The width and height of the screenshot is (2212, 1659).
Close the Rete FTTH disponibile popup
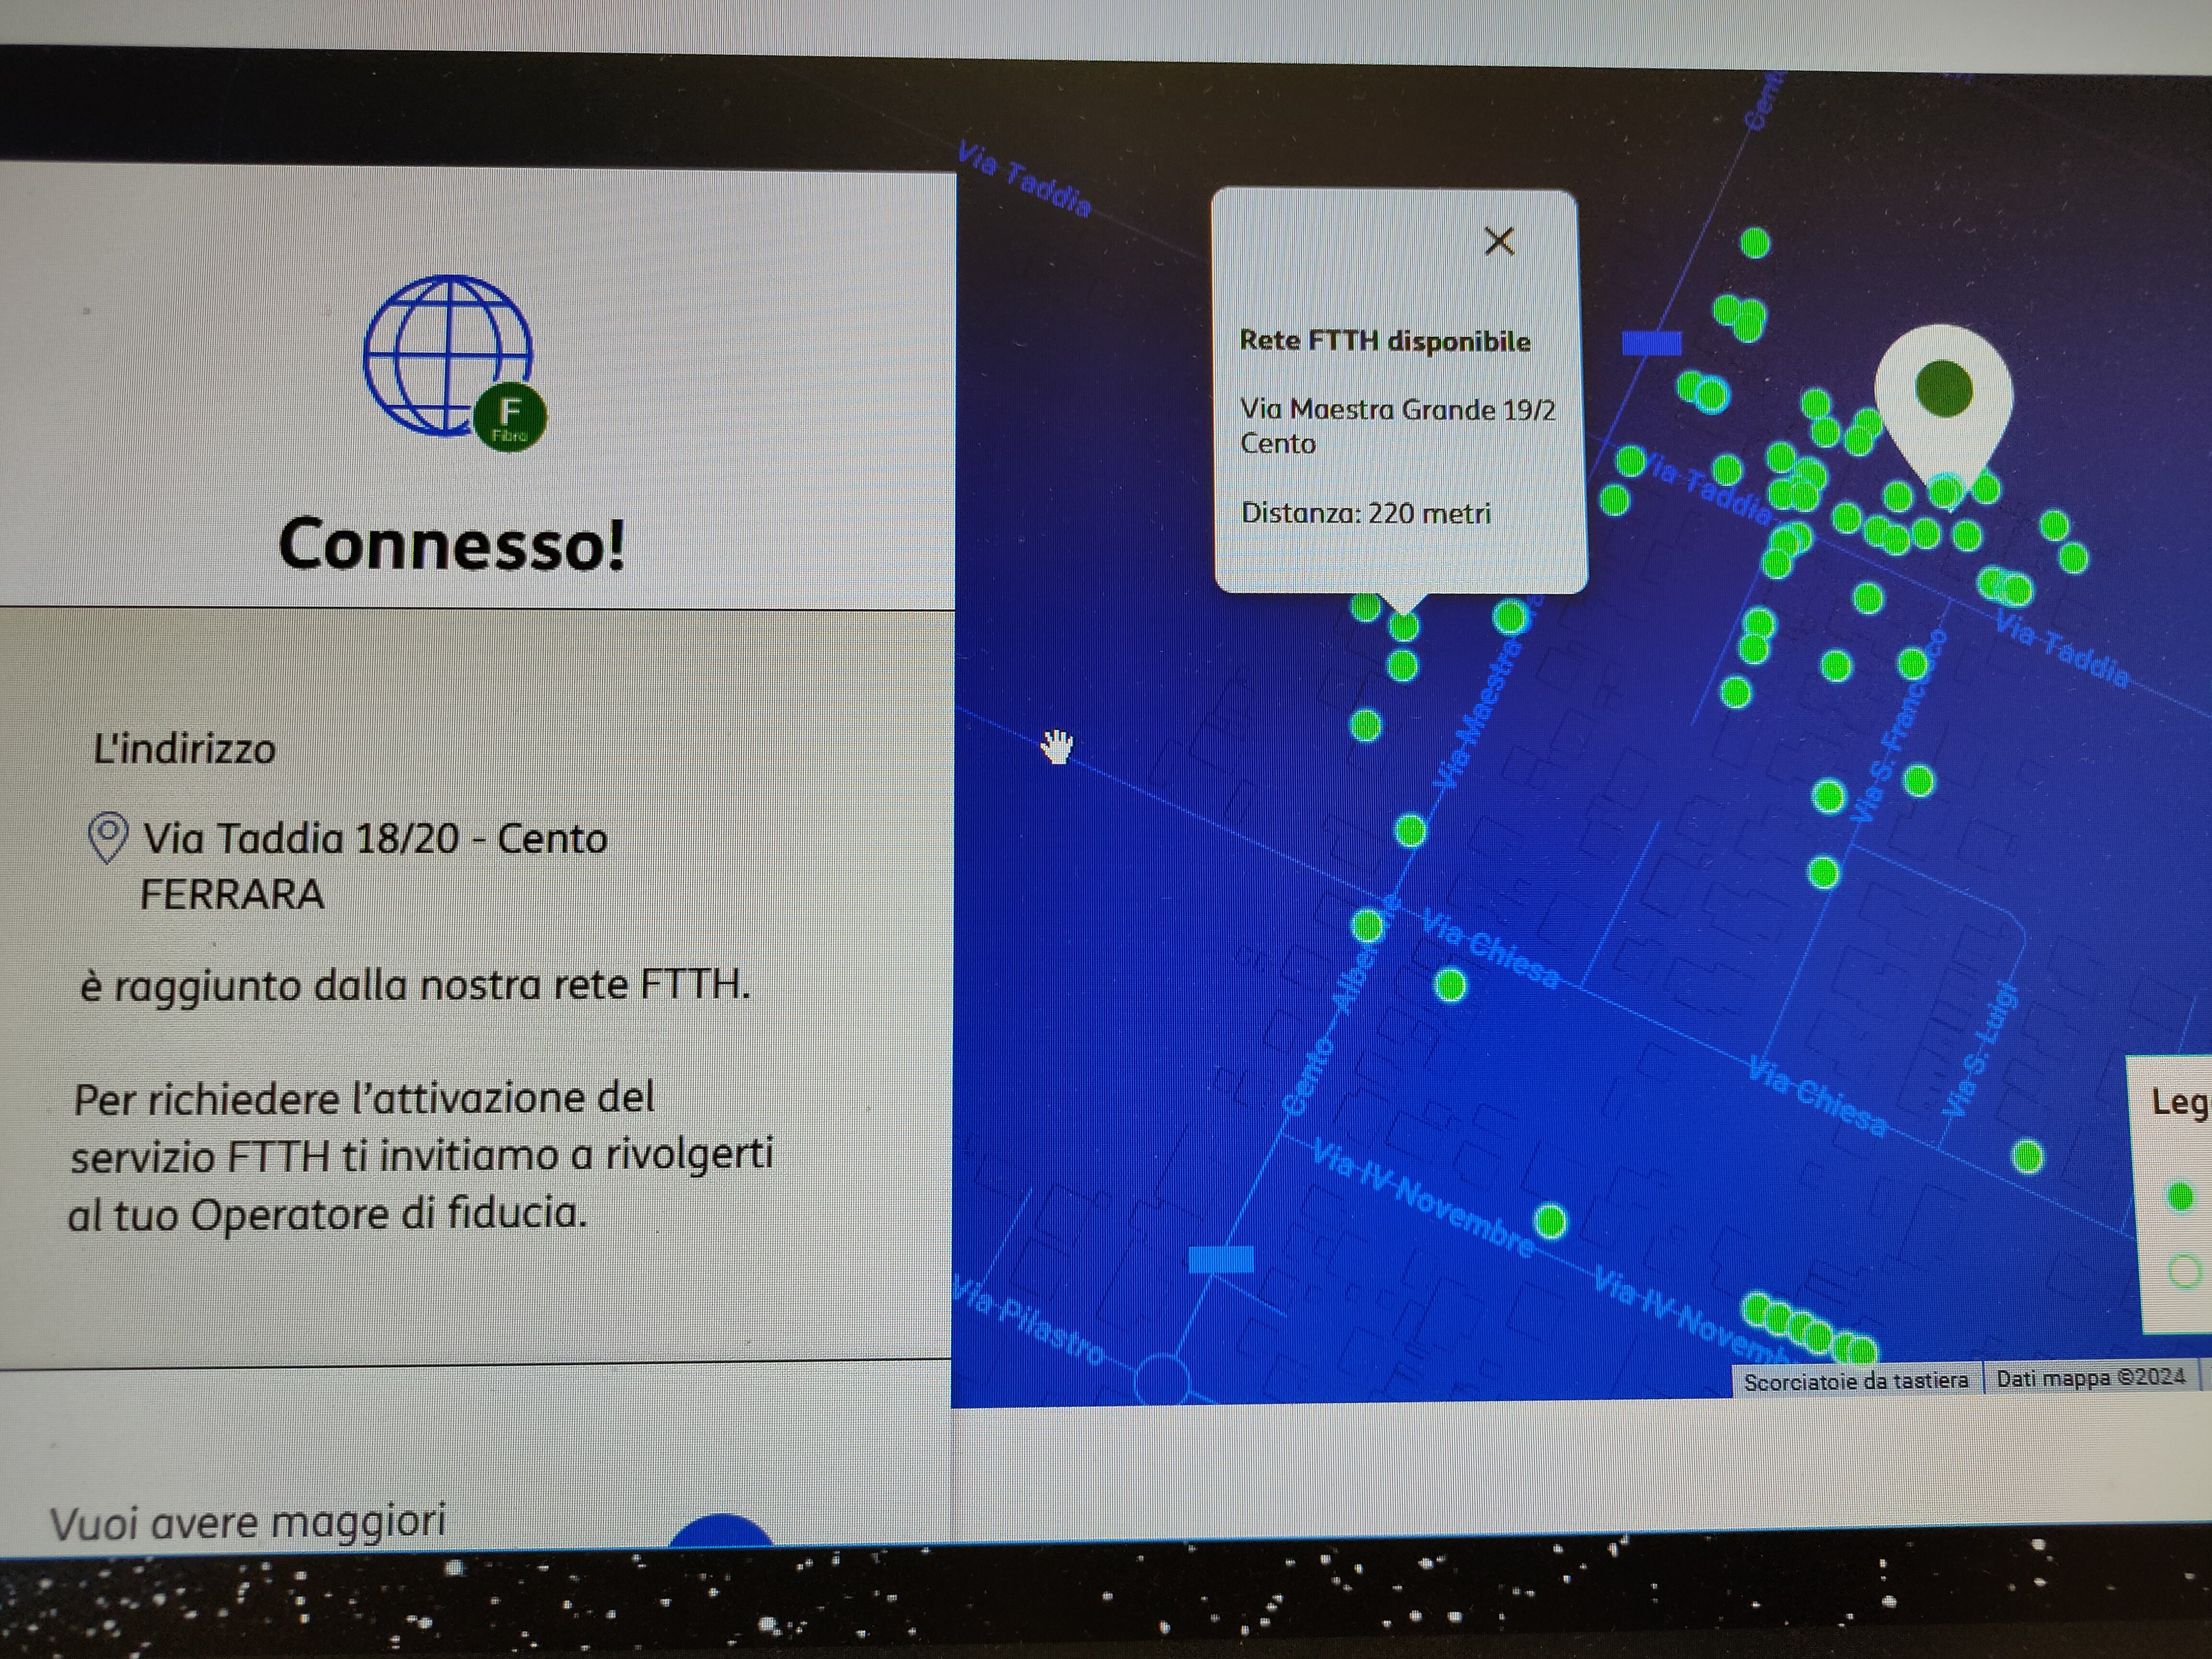1498,241
